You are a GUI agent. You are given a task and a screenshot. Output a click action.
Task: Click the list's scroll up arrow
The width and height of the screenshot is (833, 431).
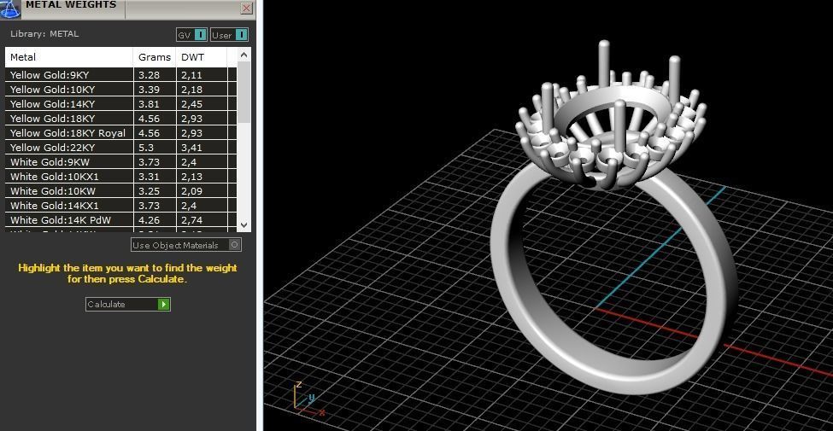tap(243, 55)
